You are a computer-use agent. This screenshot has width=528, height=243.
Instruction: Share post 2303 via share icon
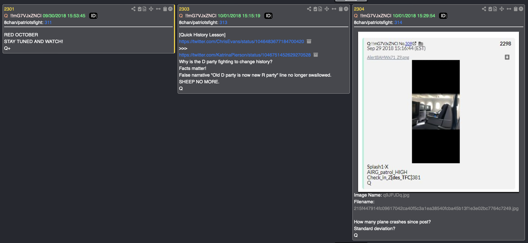(309, 9)
